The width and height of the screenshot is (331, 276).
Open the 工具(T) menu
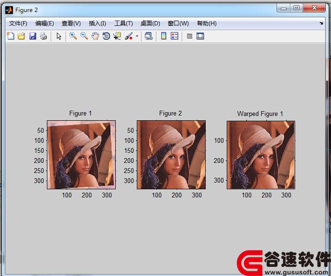tap(123, 23)
